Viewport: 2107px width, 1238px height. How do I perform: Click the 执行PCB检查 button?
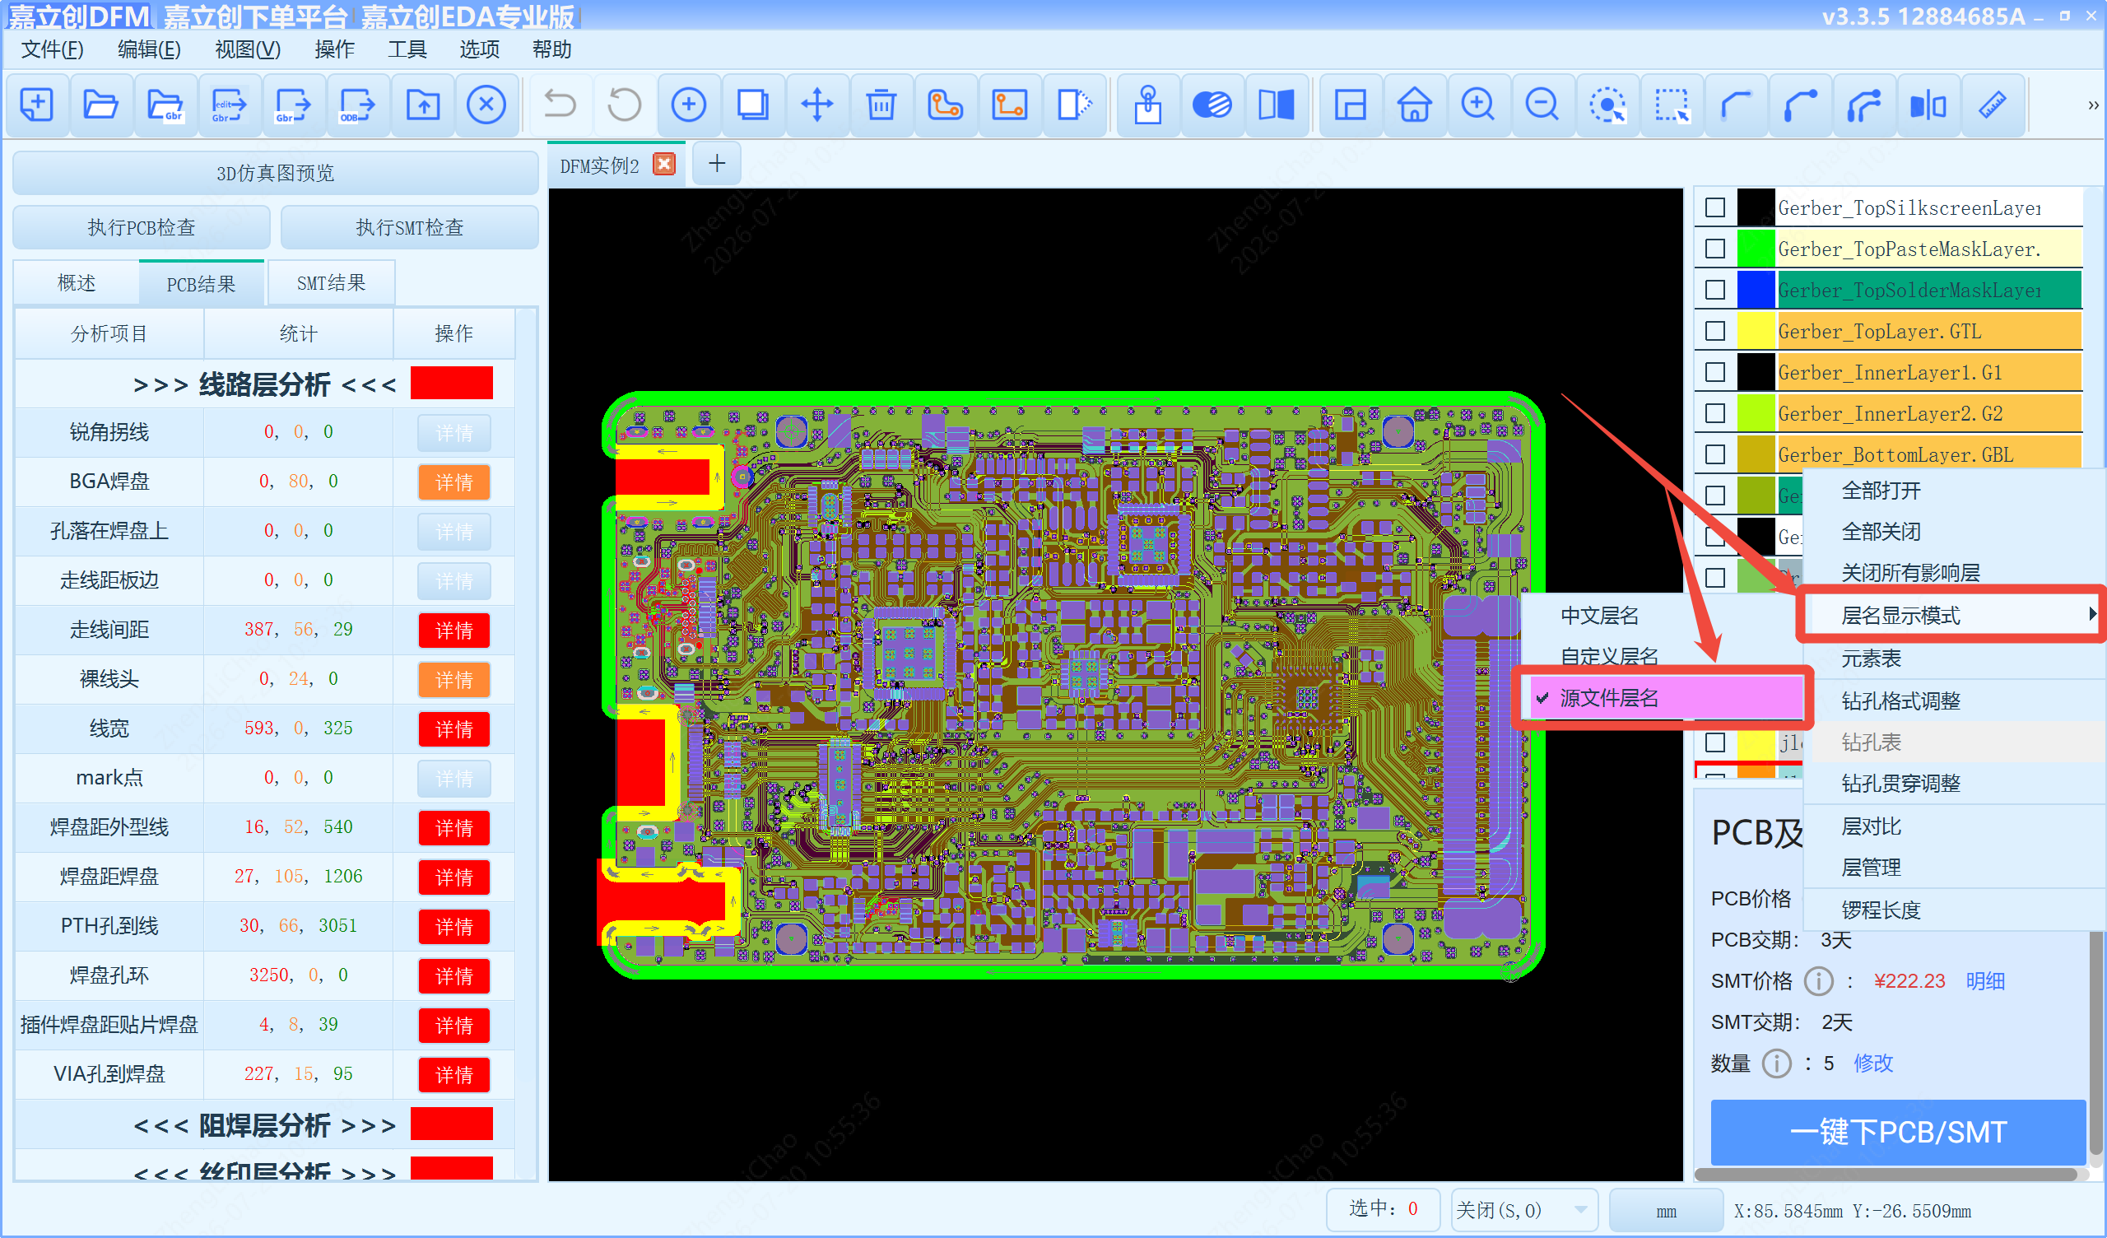142,227
